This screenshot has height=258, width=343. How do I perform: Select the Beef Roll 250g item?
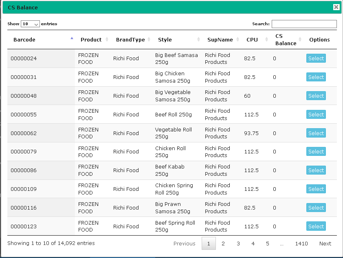316,114
